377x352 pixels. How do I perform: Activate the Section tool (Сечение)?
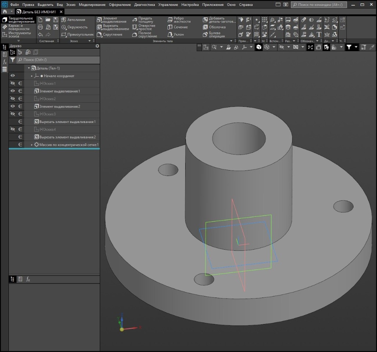point(177,27)
